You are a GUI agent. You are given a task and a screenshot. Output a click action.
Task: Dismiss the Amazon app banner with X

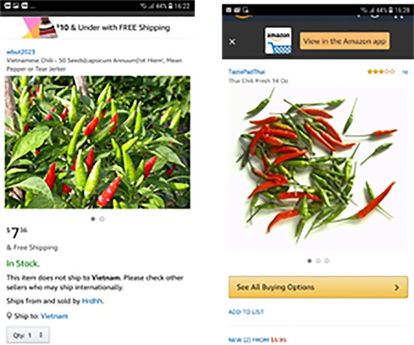232,41
